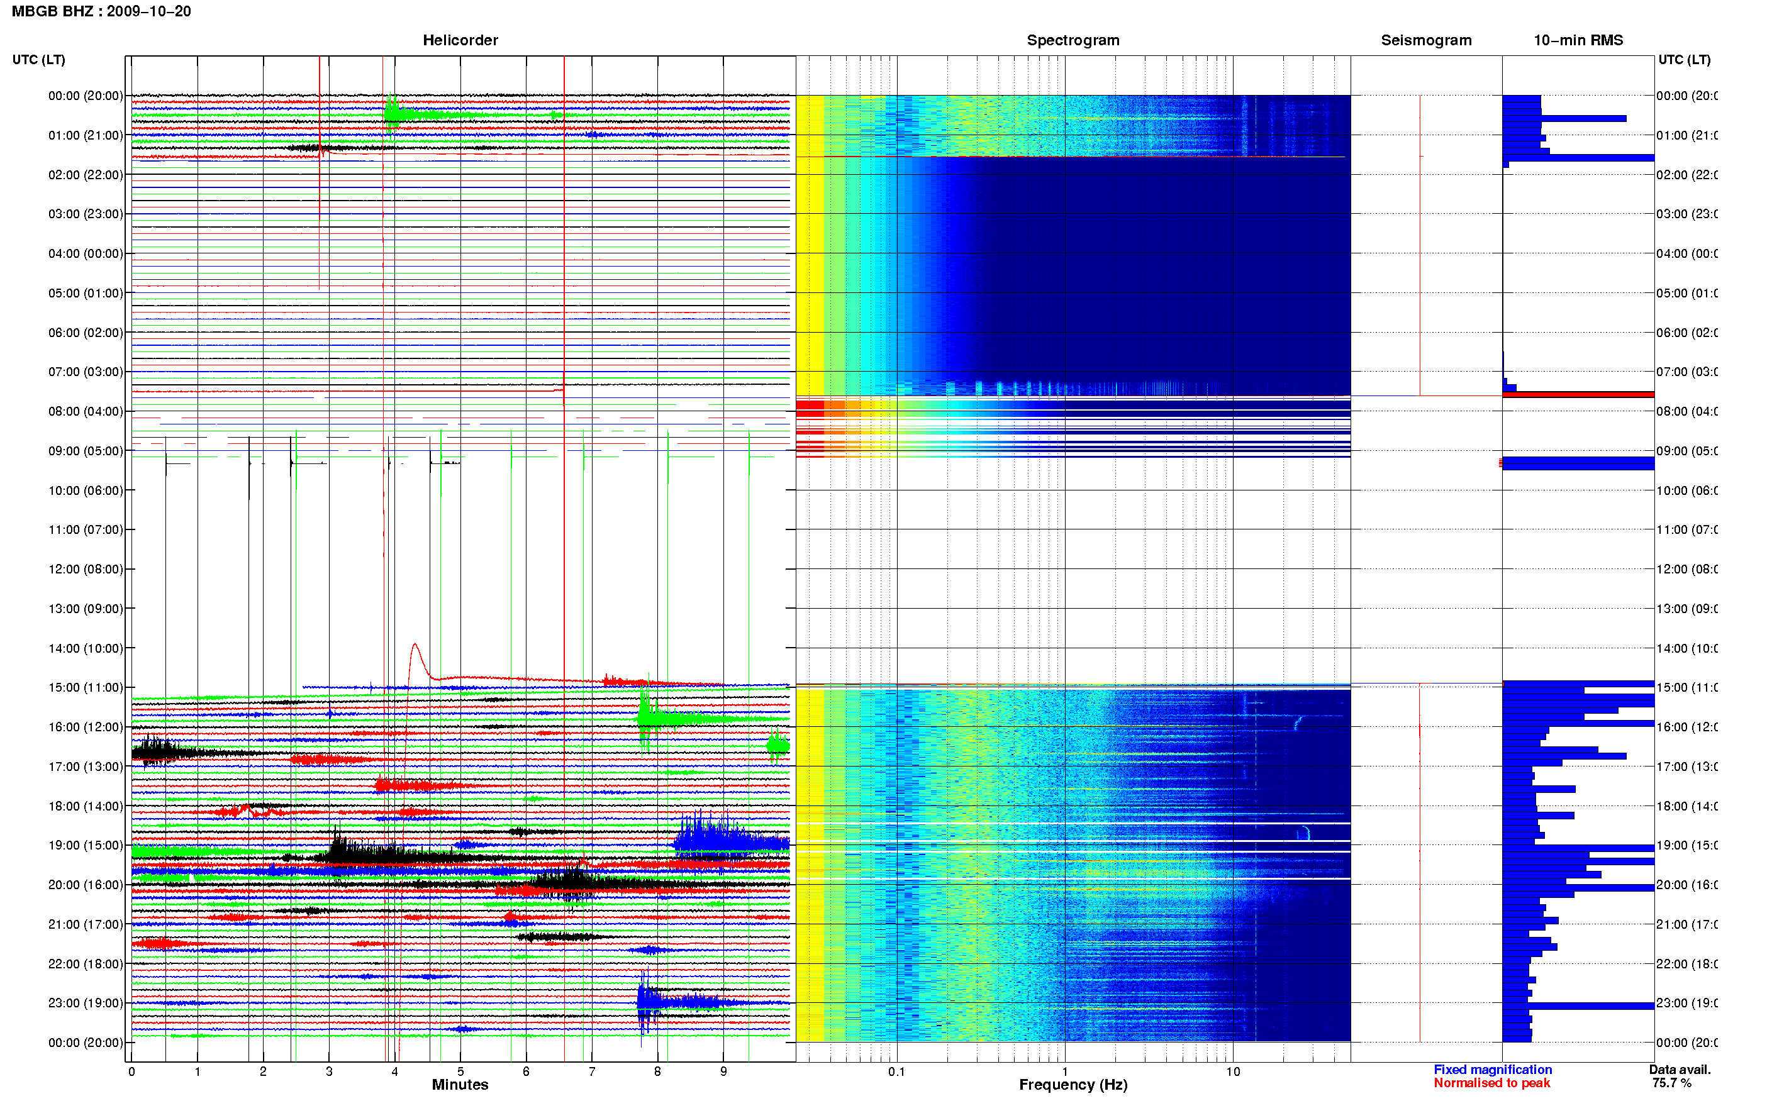
Task: Click the red pulse hump near 14:00
Action: 416,660
